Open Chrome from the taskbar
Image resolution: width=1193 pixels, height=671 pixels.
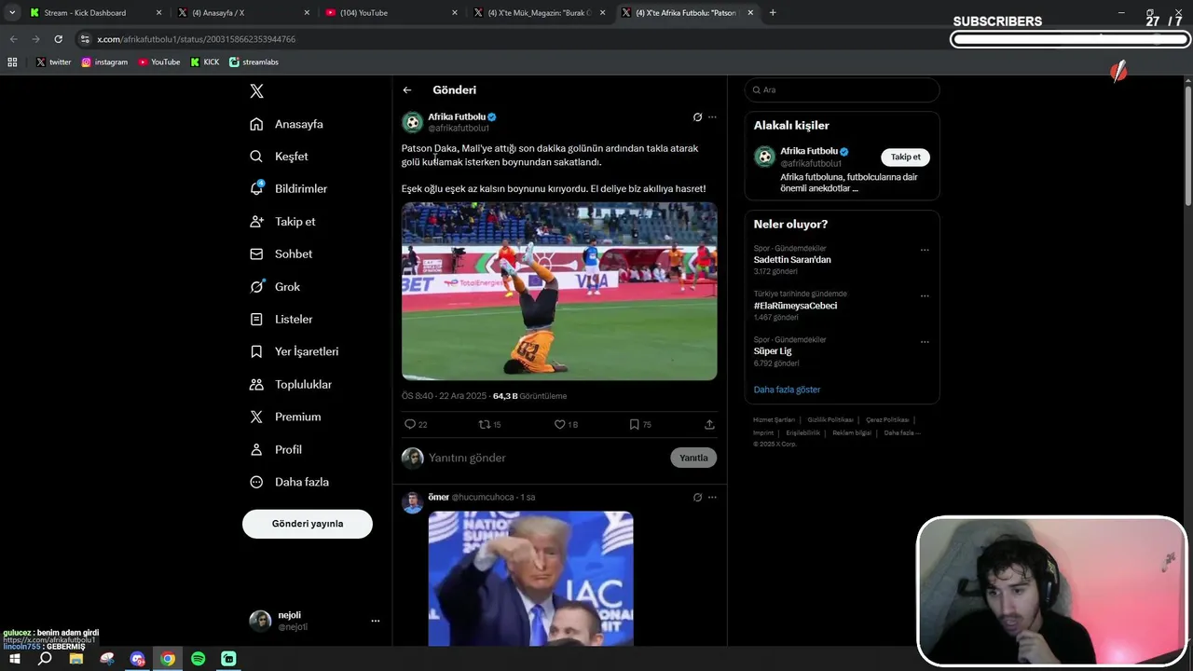tap(168, 659)
